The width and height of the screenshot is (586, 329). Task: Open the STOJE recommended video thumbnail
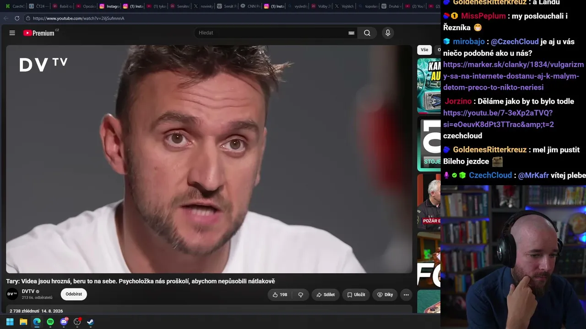coord(429,144)
